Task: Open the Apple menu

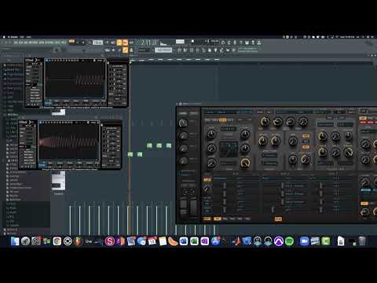Action: 4,37
